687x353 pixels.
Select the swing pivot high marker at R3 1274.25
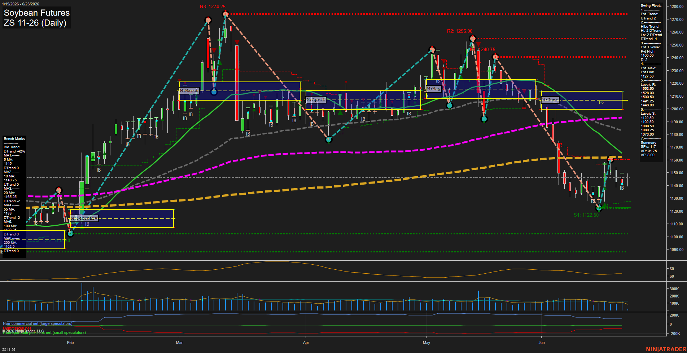[226, 14]
